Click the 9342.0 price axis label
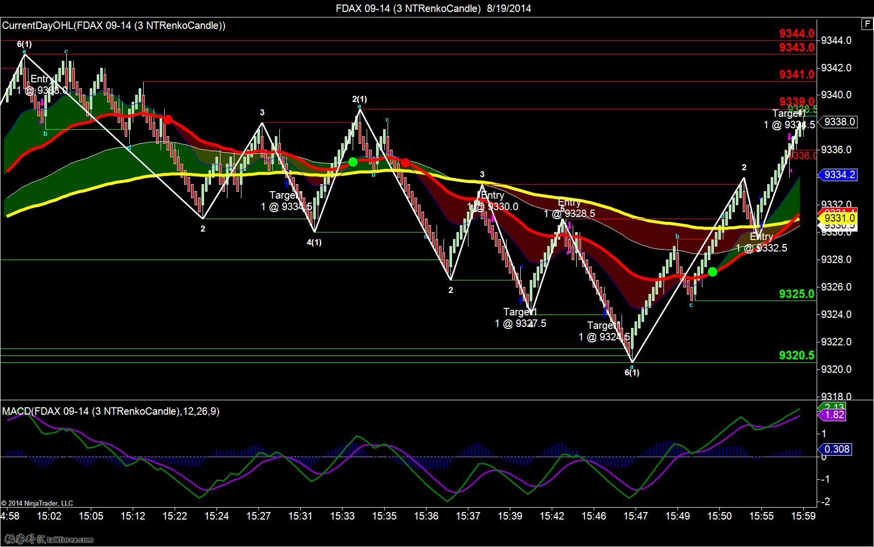This screenshot has width=874, height=547. [837, 67]
